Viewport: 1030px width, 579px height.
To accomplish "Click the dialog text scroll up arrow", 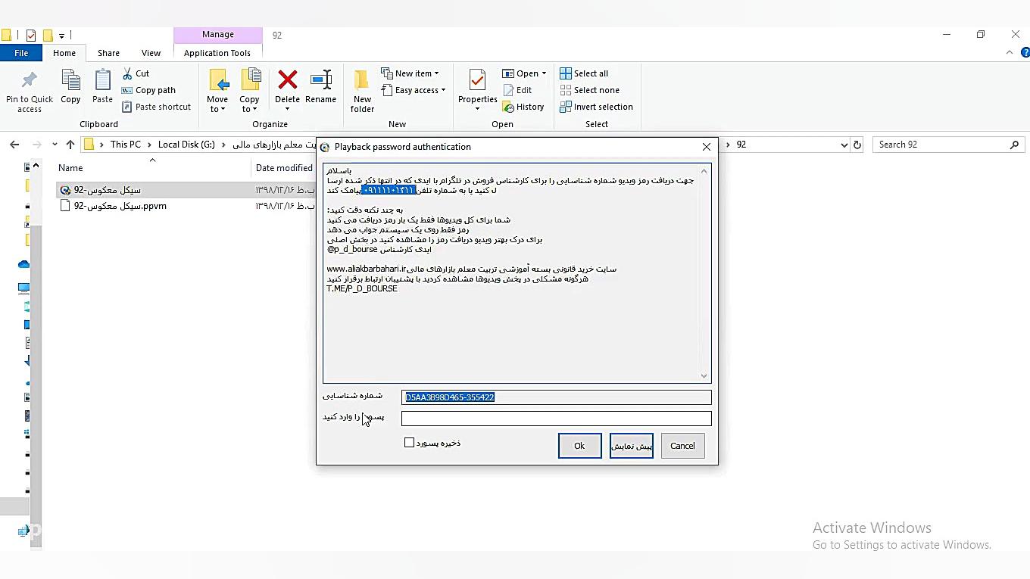I will 704,171.
